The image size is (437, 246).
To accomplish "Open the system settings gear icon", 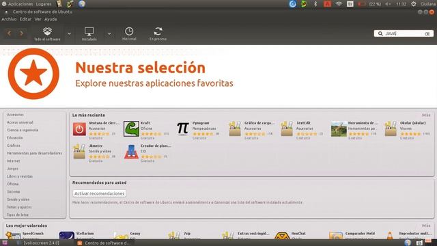I will coord(414,4).
